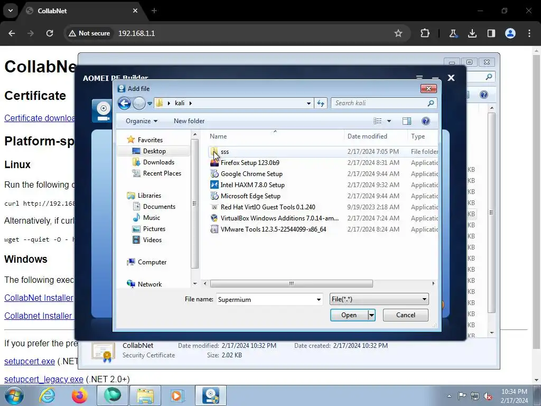
Task: Select Desktop in the navigation pane
Action: [x=154, y=151]
